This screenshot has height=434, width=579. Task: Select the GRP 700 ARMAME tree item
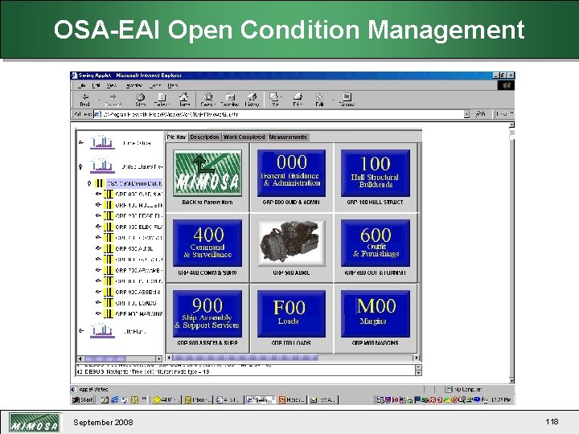tap(138, 270)
